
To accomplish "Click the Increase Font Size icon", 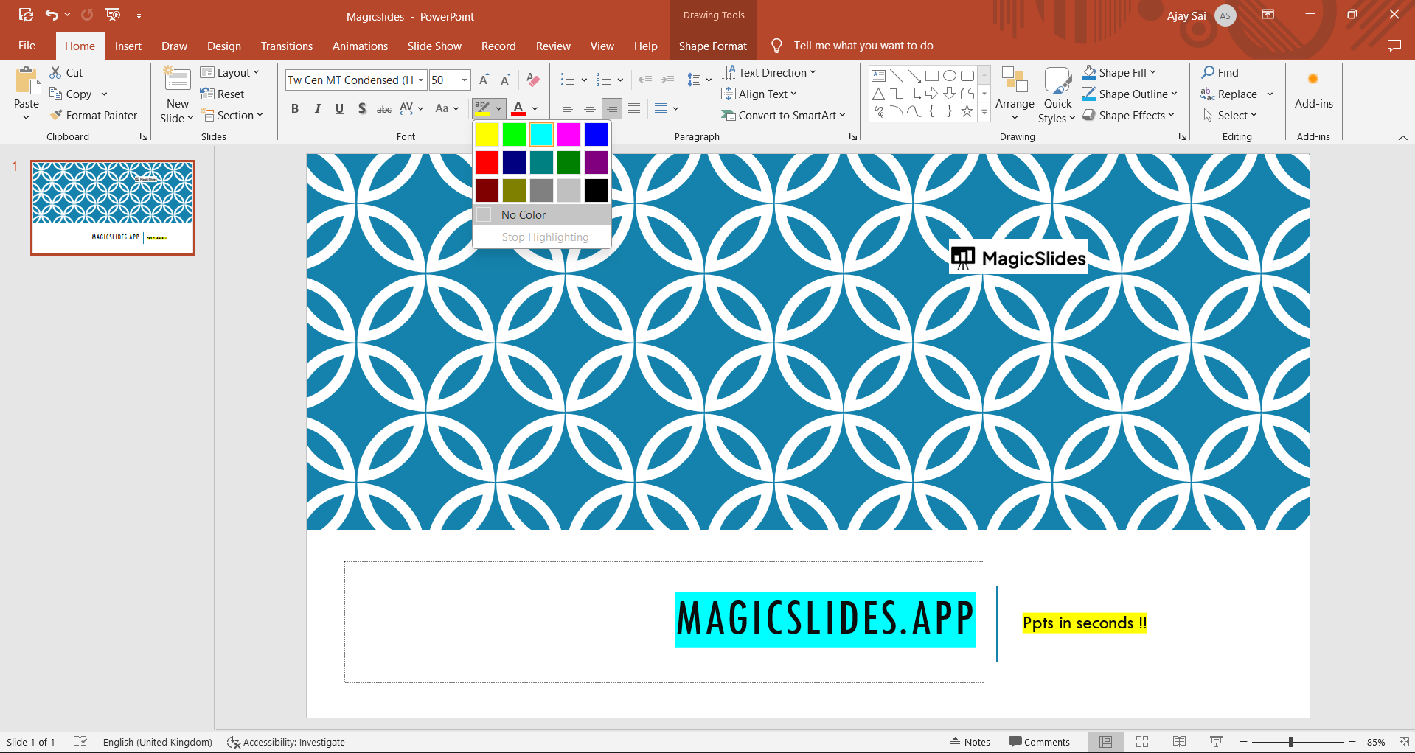I will [x=484, y=80].
